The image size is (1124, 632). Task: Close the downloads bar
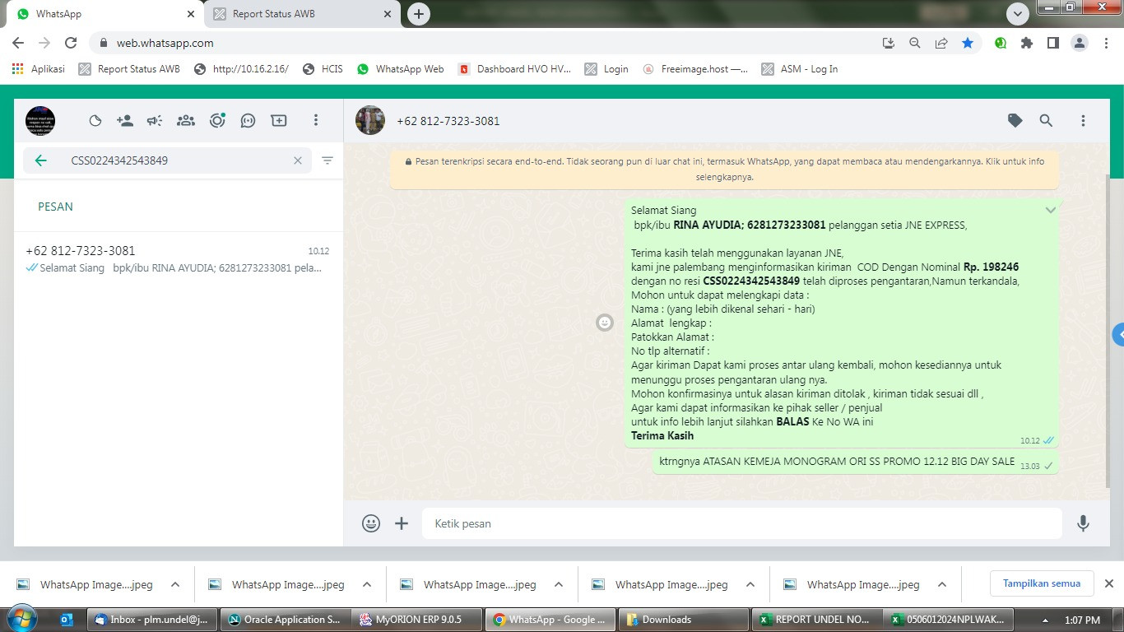[1108, 583]
